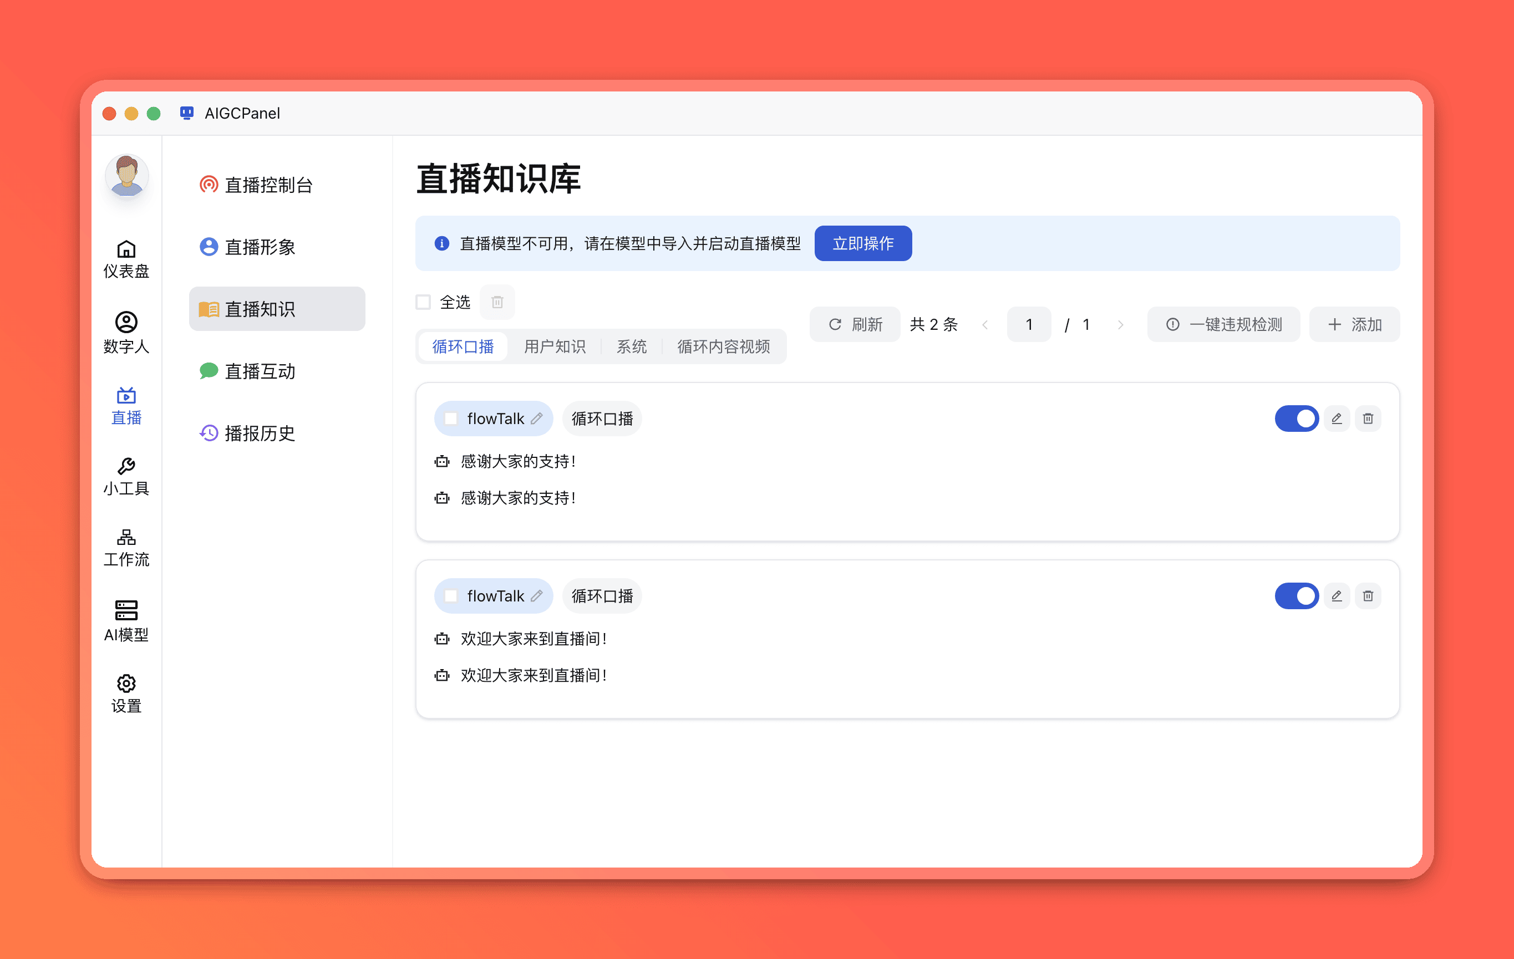Click the 添加 add button
This screenshot has width=1514, height=959.
tap(1354, 324)
